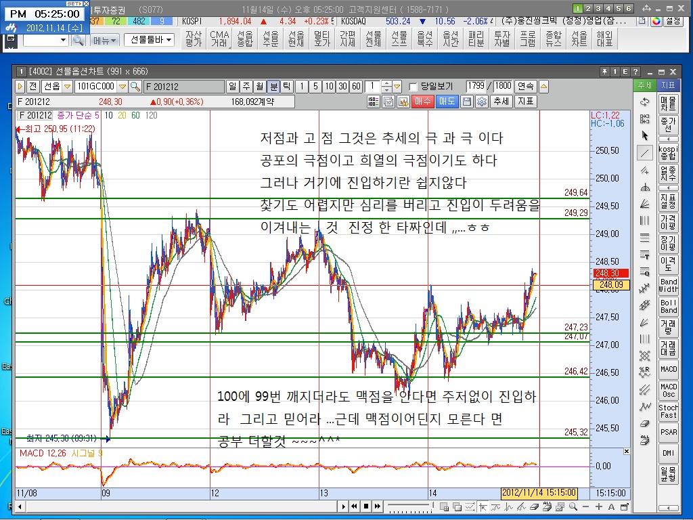
Task: Click the blue 매도 sell button
Action: [447, 102]
